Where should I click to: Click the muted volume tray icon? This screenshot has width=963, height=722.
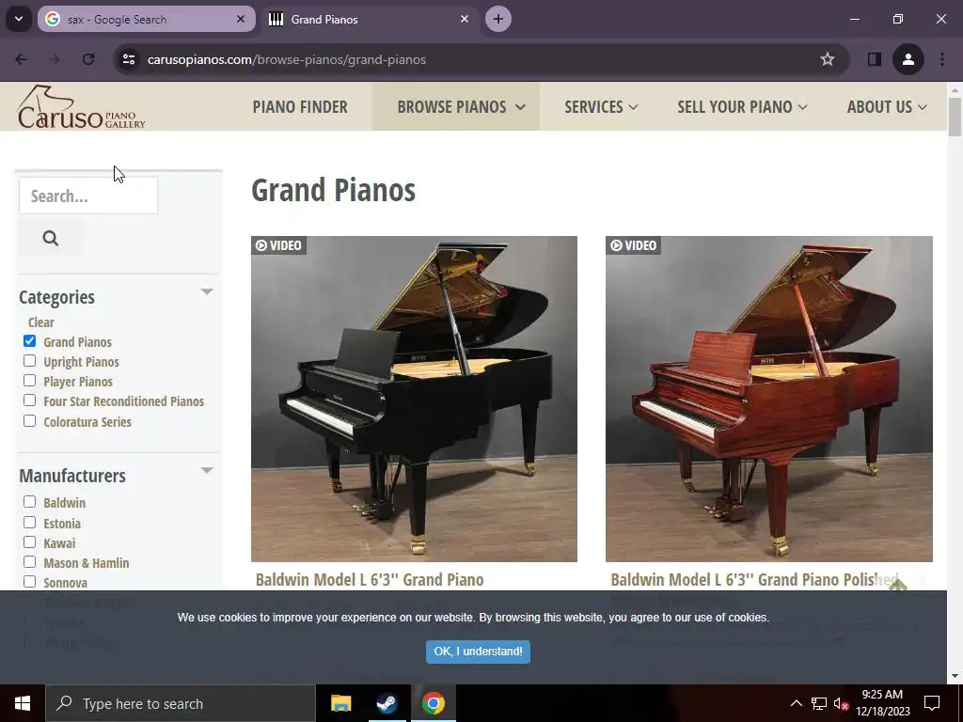[x=841, y=703]
